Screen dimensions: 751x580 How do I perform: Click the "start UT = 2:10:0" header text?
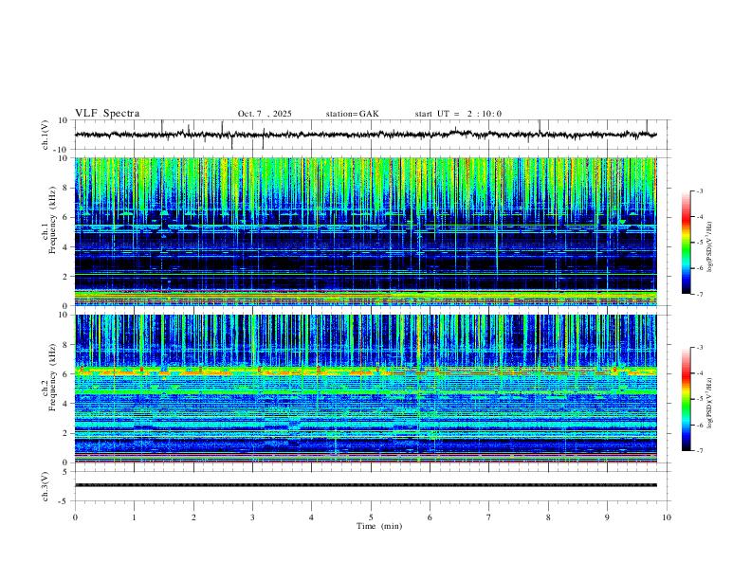458,114
